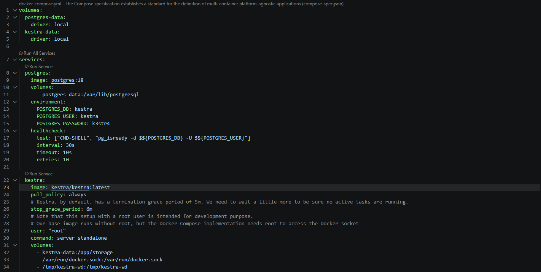541x272 pixels.
Task: Collapse the kestra volumes list on line 31
Action: coord(14,245)
